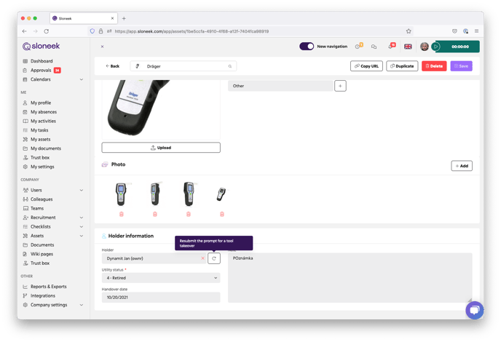The image size is (501, 342).
Task: Click the Dashboard grid icon
Action: tap(25, 61)
